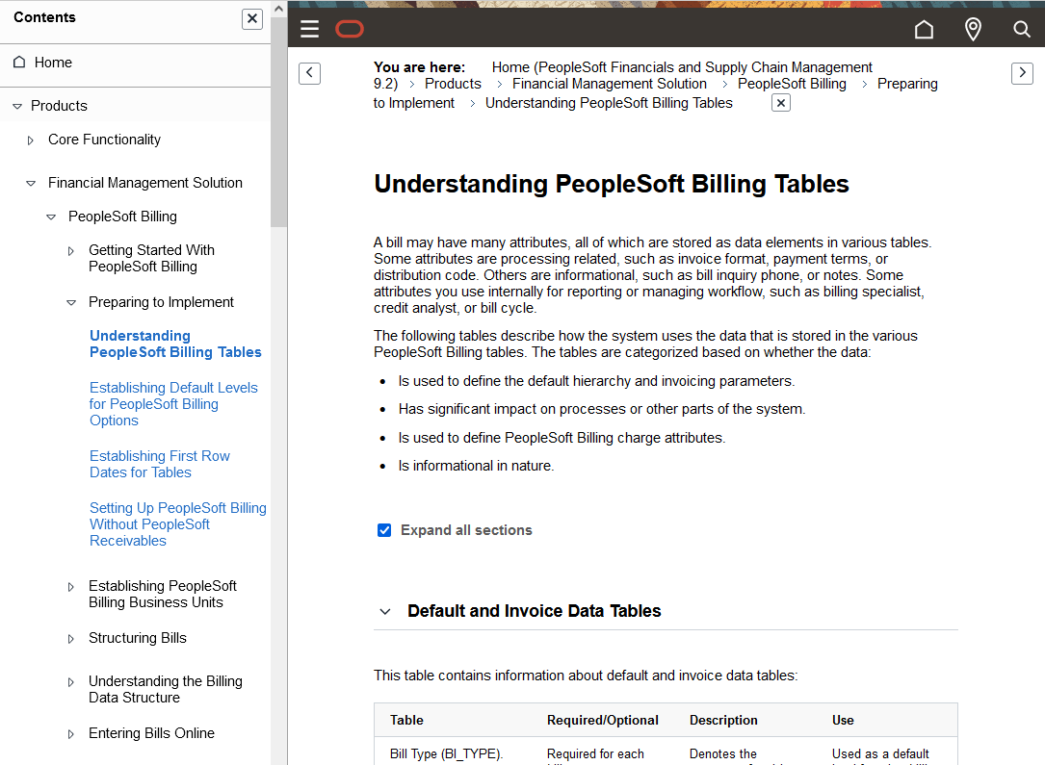Expand Getting Started With PeopleSoft Billing

pos(70,251)
